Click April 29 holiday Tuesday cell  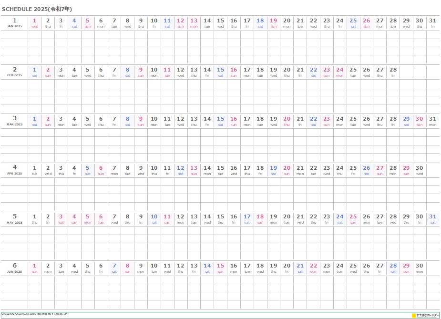tap(406, 170)
